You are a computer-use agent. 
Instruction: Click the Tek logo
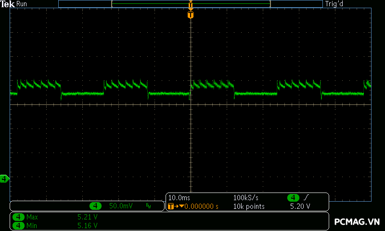[x=8, y=4]
